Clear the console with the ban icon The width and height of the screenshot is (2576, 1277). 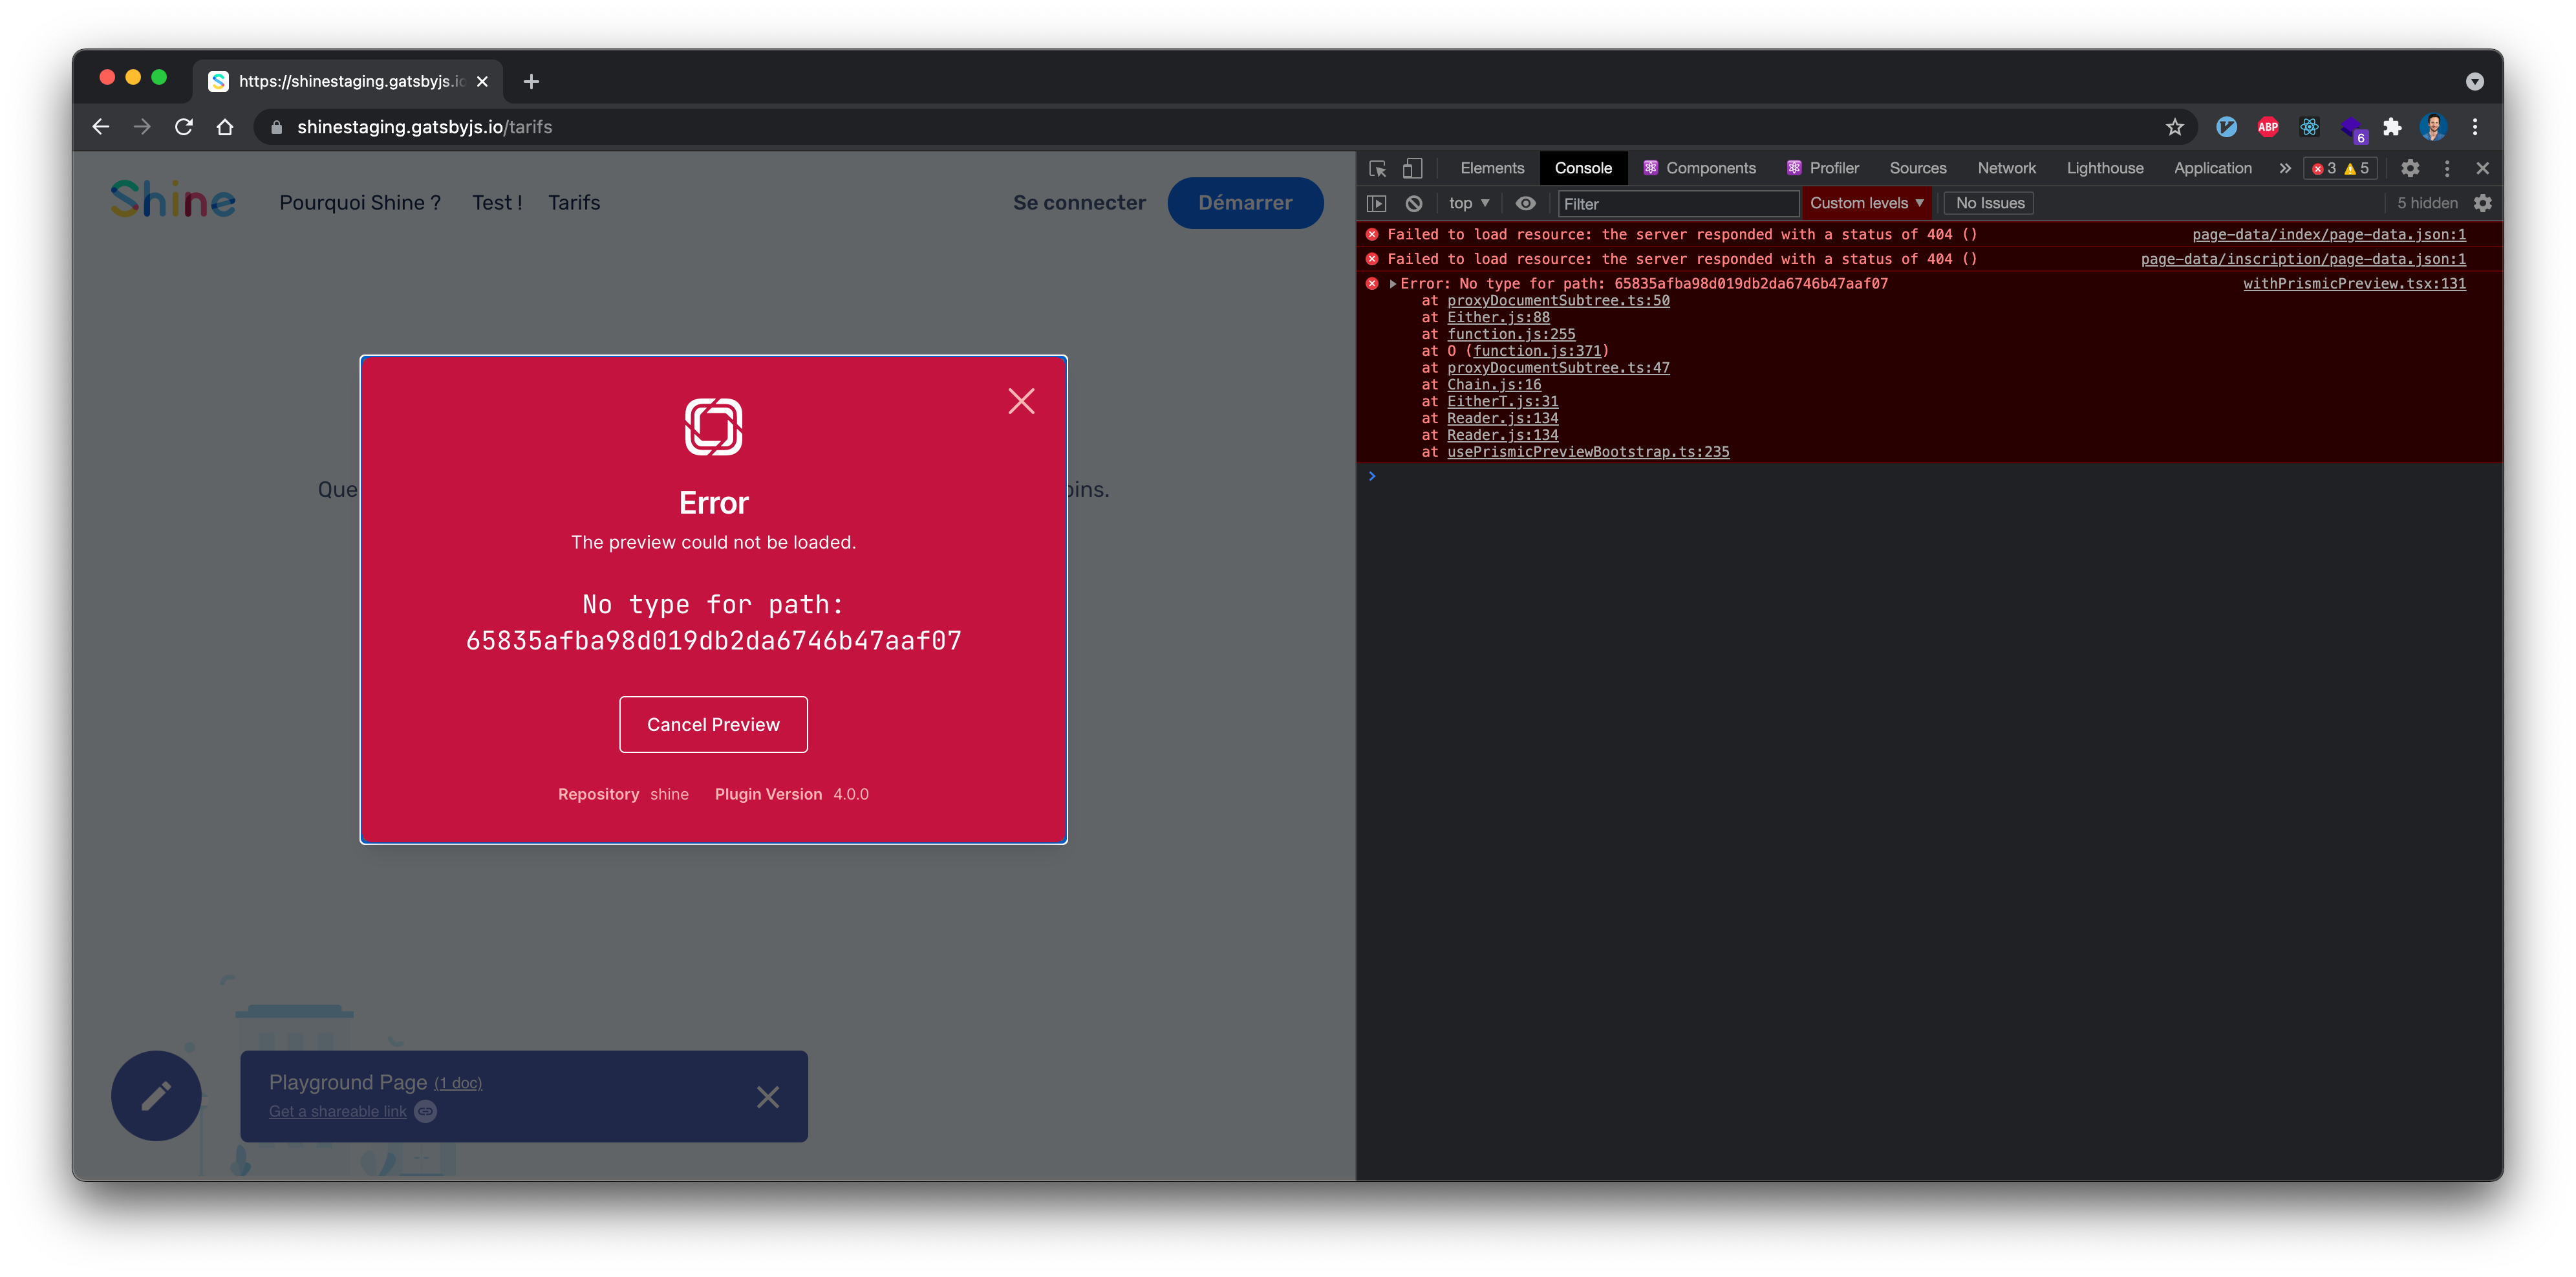pos(1414,203)
